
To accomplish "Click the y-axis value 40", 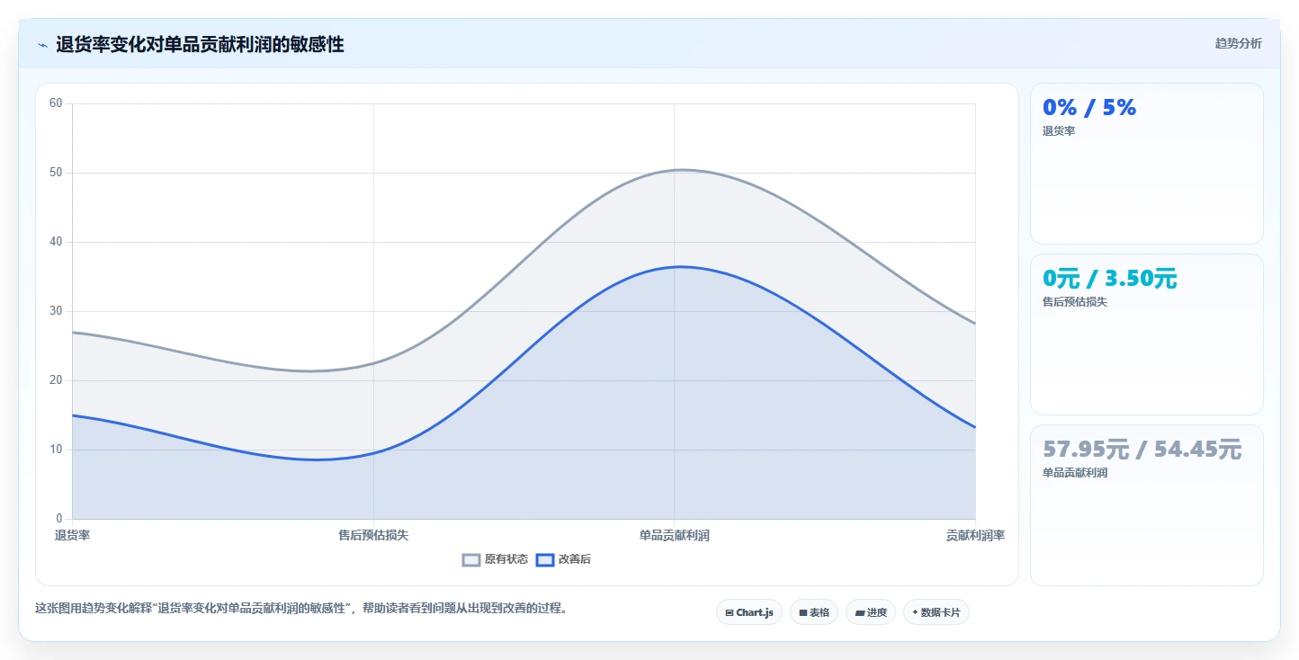I will pos(56,242).
